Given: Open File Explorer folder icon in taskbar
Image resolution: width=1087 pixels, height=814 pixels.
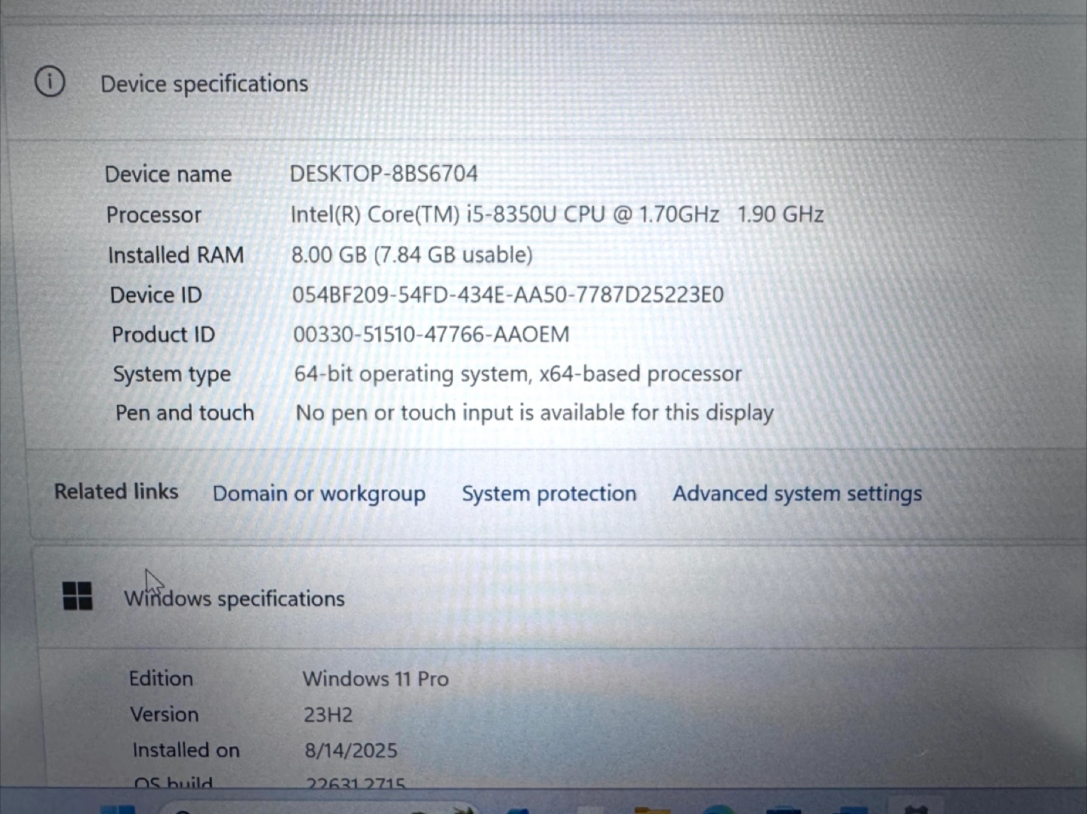Looking at the screenshot, I should (x=652, y=810).
